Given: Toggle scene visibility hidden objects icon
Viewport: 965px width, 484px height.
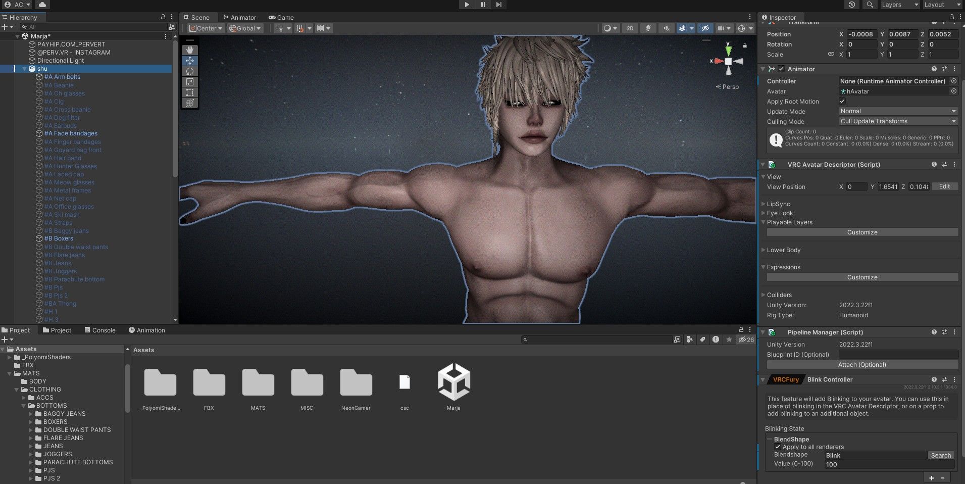Looking at the screenshot, I should (x=705, y=28).
